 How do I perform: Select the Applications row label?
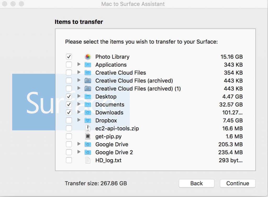(x=111, y=65)
